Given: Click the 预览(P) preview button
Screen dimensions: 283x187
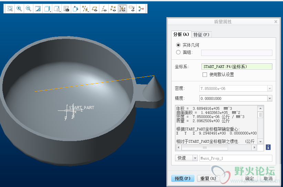Looking at the screenshot, I should coord(183,178).
